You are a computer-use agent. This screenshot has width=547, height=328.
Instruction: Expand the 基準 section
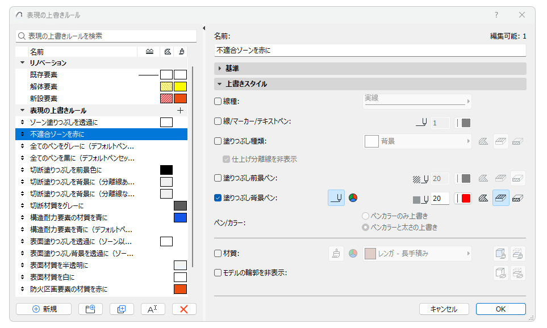(x=220, y=67)
